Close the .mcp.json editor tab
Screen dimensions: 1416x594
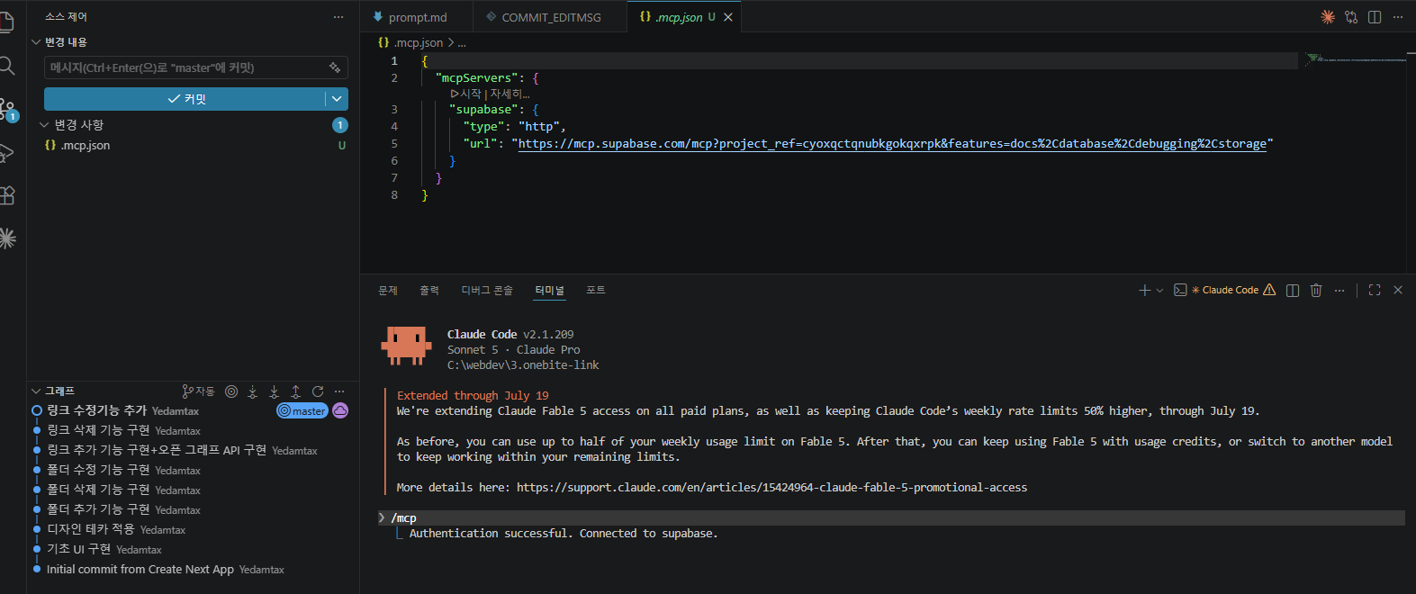[x=728, y=17]
